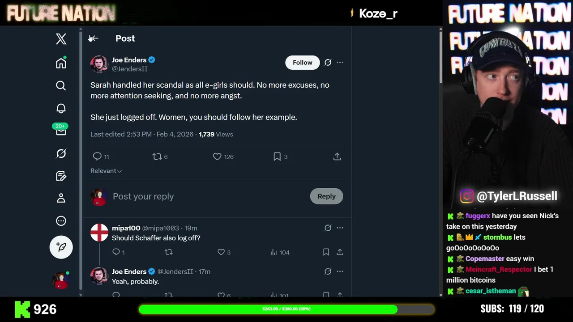Click the compose post button
Image resolution: width=573 pixels, height=322 pixels.
pyautogui.click(x=61, y=247)
